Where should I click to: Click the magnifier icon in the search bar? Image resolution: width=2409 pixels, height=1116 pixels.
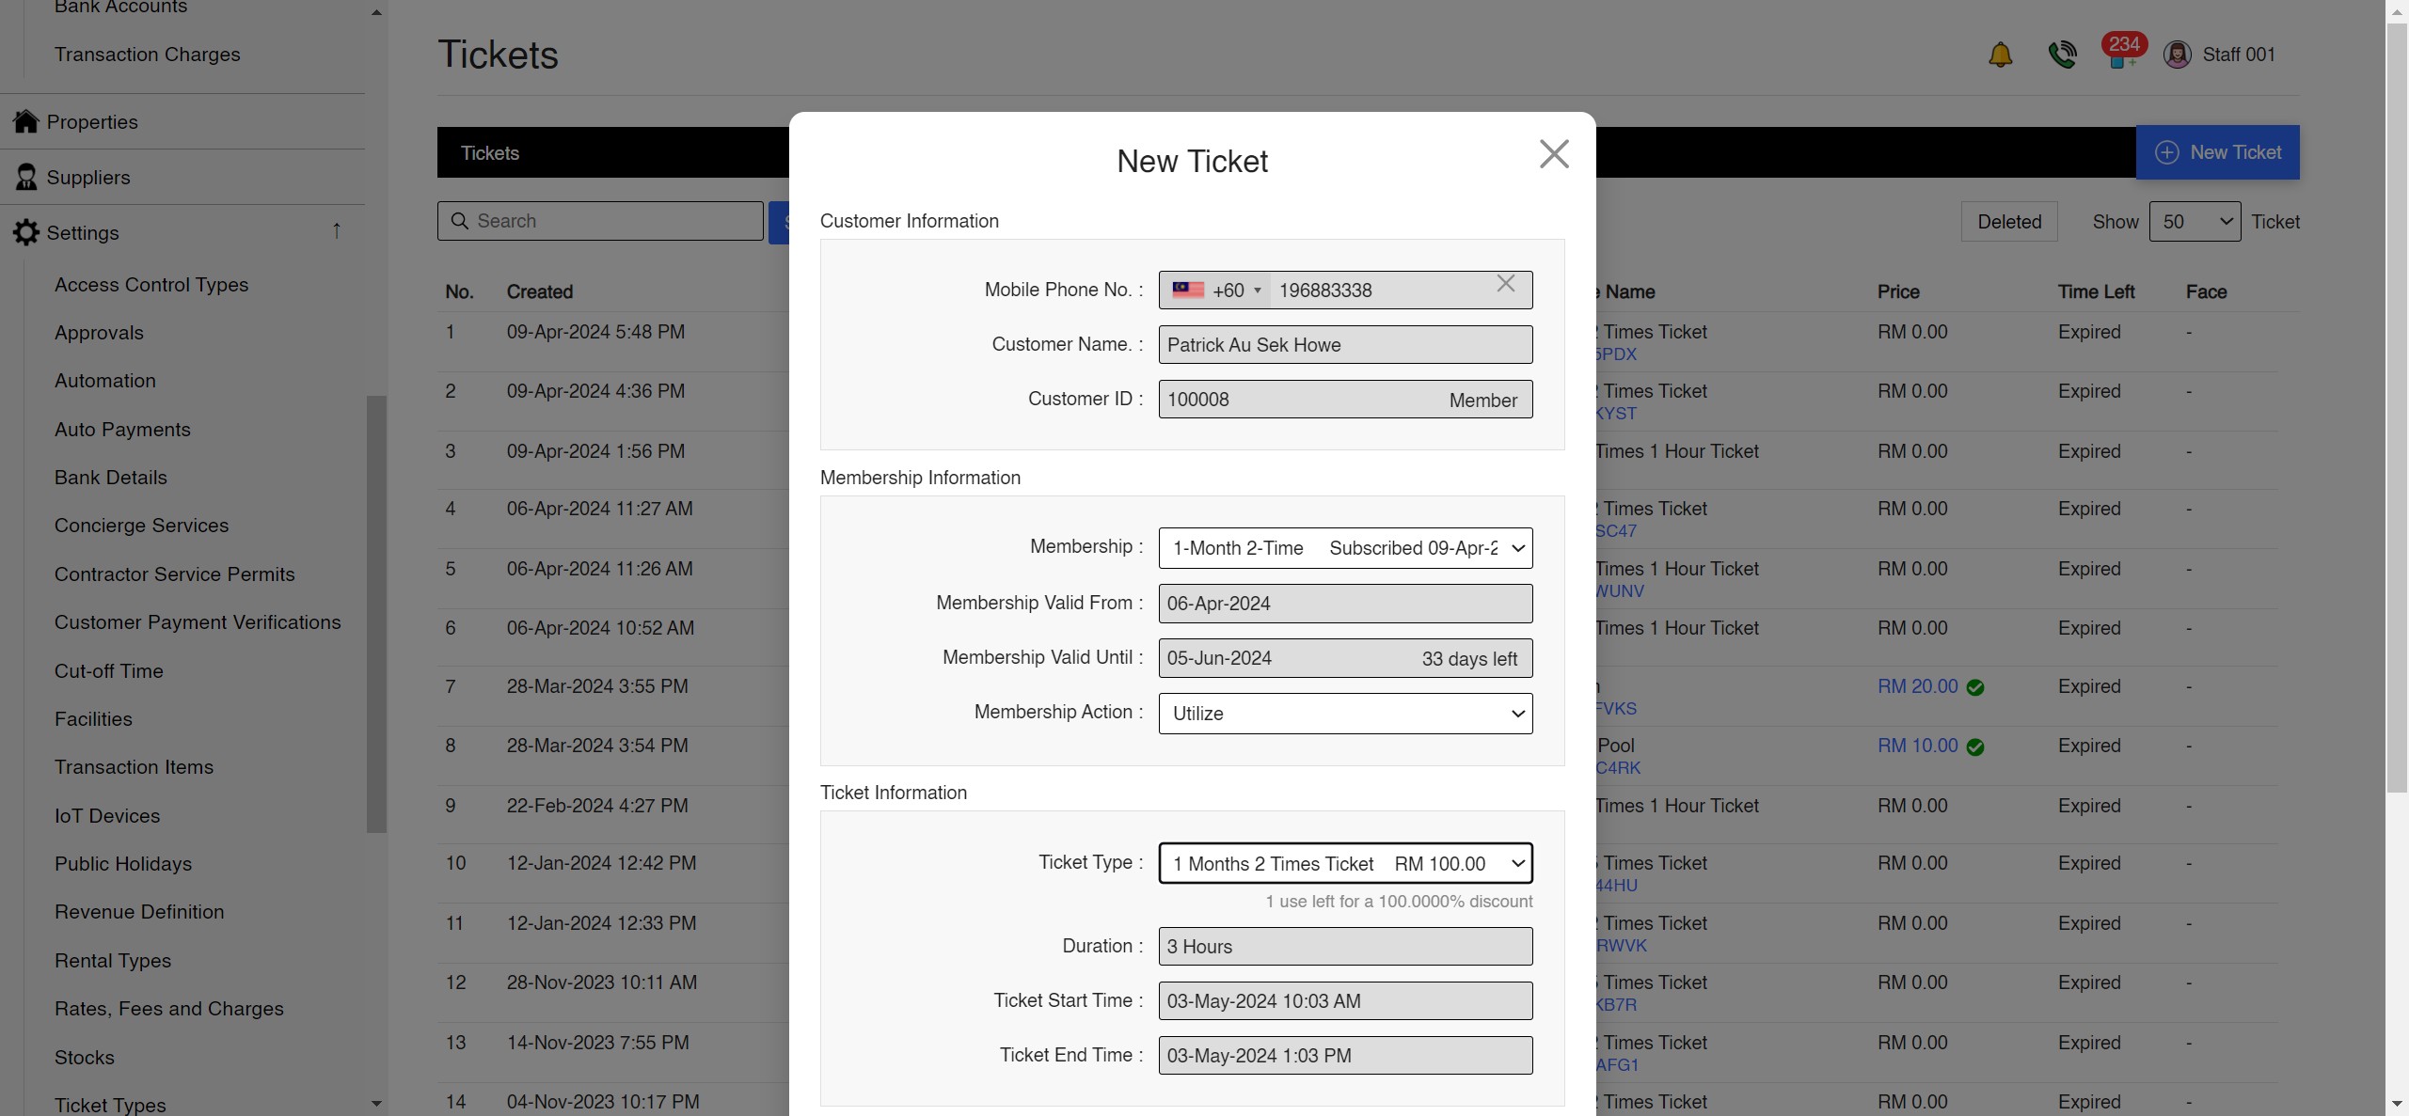click(461, 220)
